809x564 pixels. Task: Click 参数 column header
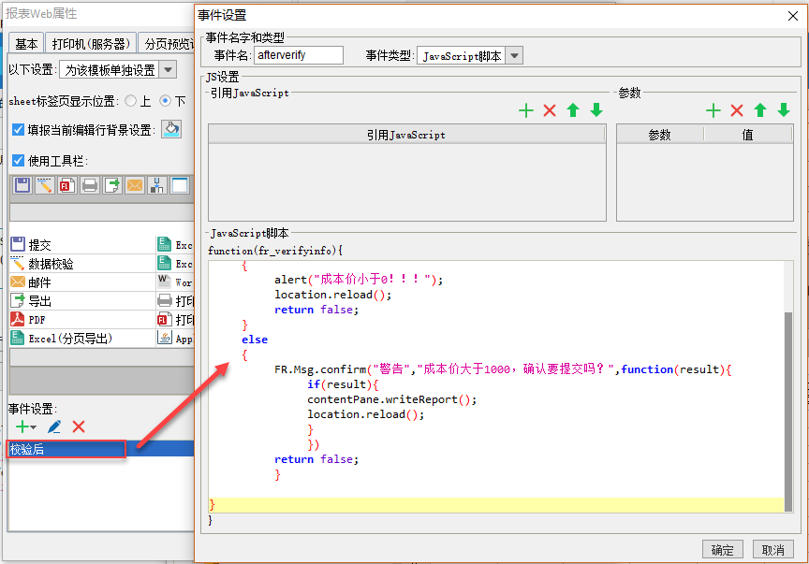tap(660, 135)
